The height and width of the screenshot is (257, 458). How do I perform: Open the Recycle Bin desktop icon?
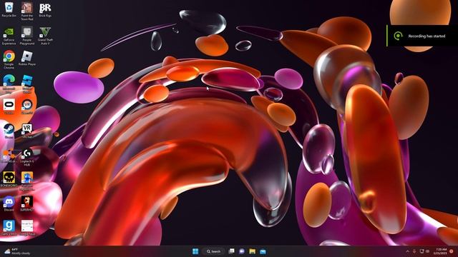coord(9,9)
